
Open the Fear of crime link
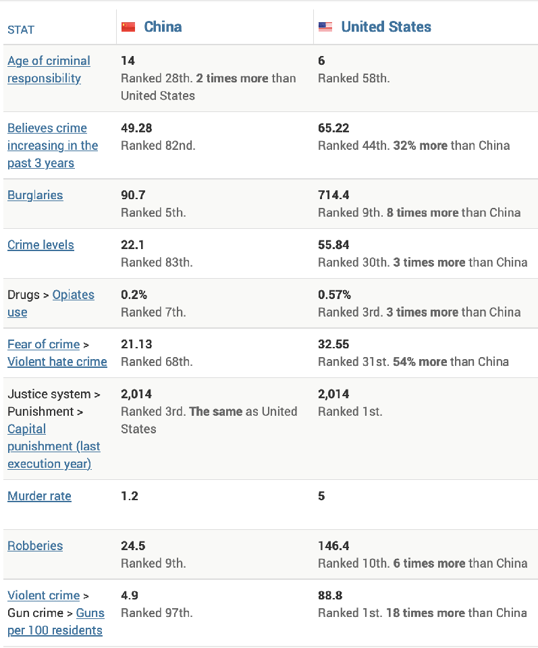[43, 344]
